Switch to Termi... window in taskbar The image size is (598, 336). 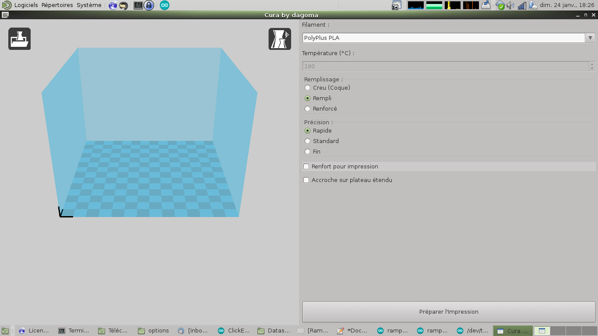[75, 331]
